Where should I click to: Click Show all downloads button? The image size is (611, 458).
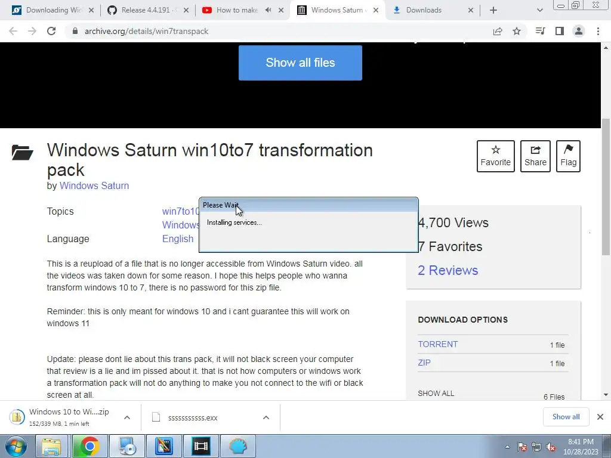[566, 417]
